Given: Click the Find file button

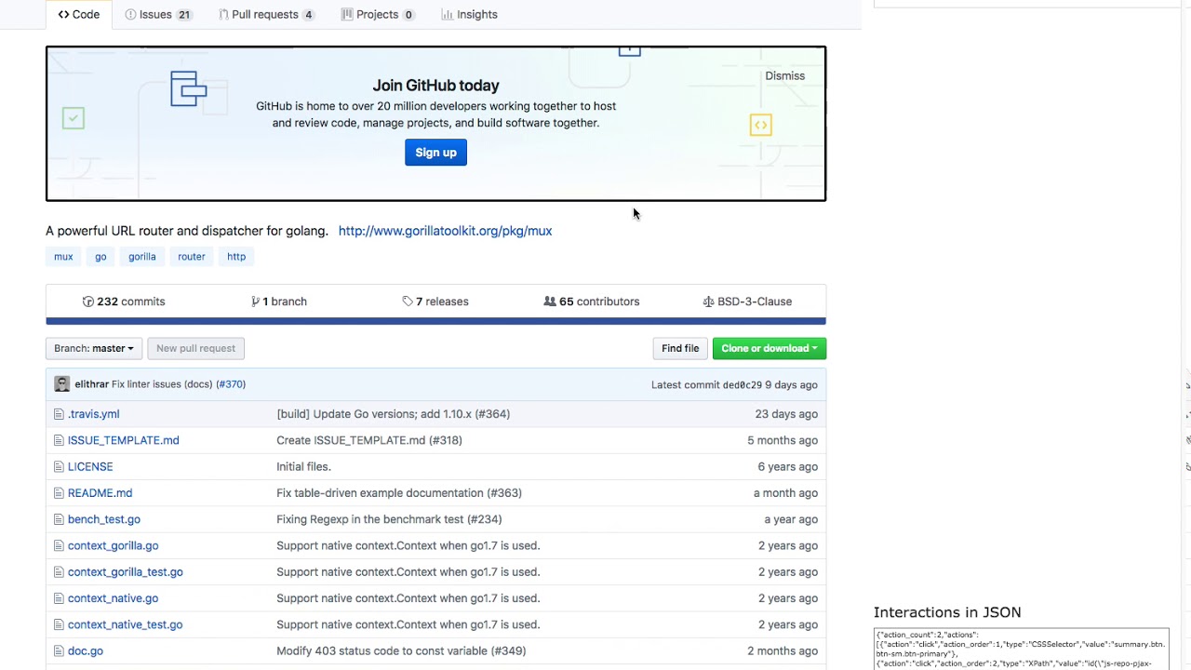Looking at the screenshot, I should point(680,348).
